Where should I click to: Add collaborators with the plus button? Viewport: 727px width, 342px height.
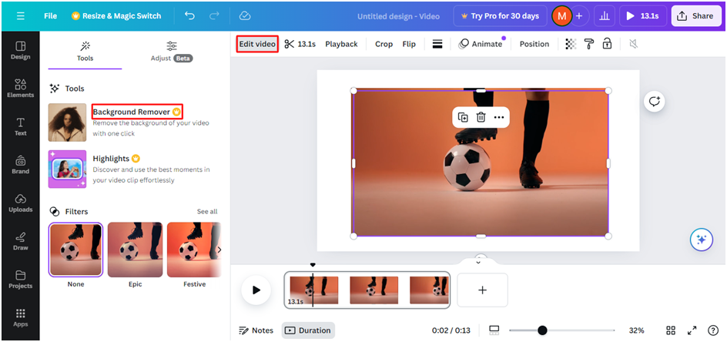[579, 16]
